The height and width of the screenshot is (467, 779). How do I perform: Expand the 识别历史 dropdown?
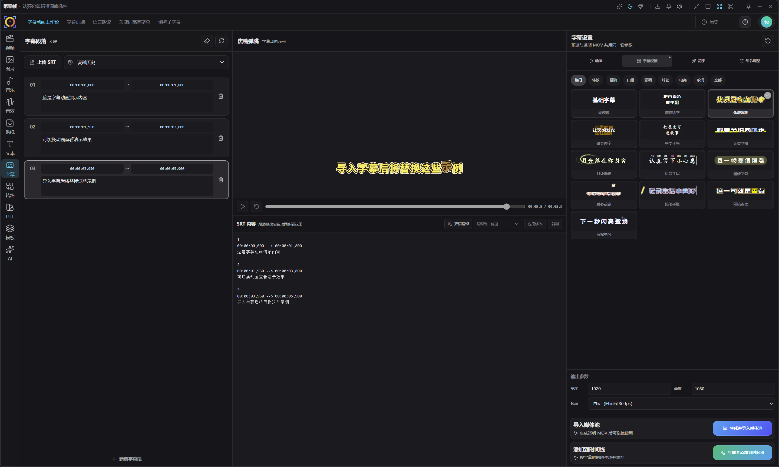[x=146, y=62]
